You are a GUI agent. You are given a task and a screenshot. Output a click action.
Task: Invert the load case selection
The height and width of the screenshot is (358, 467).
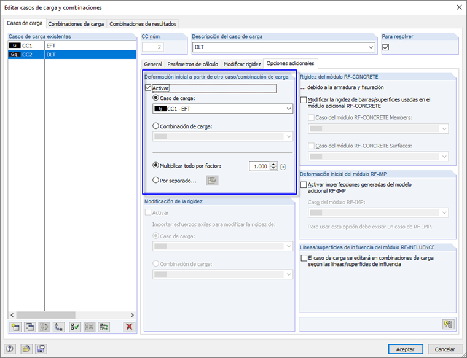tap(104, 327)
